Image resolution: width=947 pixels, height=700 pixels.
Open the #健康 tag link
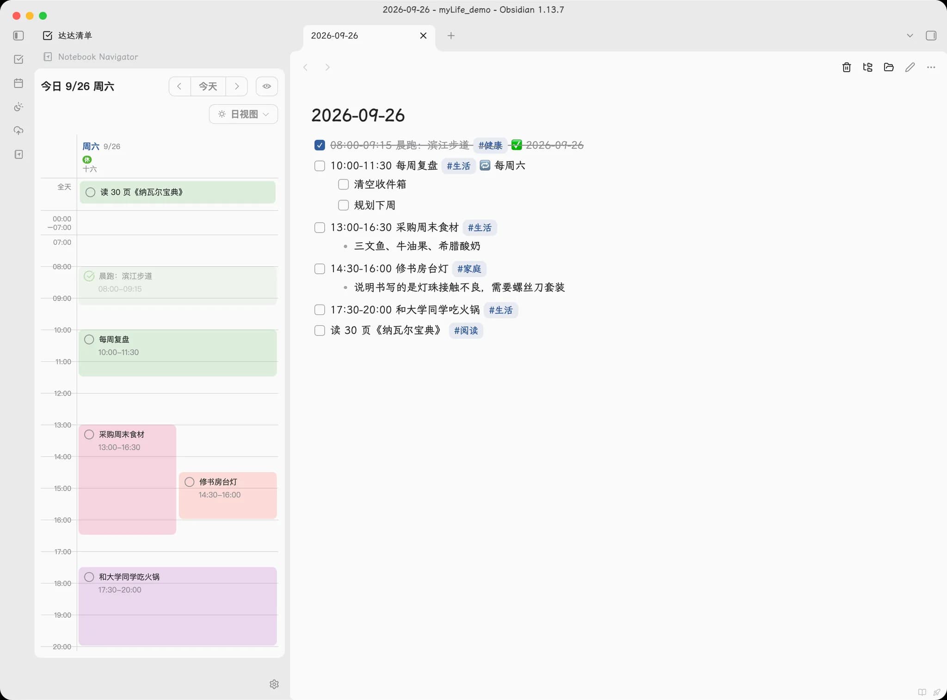click(490, 146)
